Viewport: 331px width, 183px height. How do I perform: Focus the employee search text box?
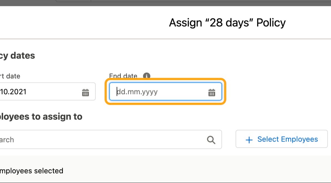click(111, 140)
